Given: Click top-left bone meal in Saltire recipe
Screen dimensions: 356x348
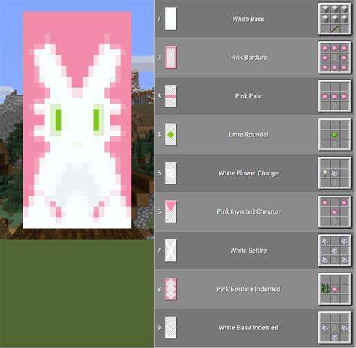Looking at the screenshot, I should pos(325,241).
